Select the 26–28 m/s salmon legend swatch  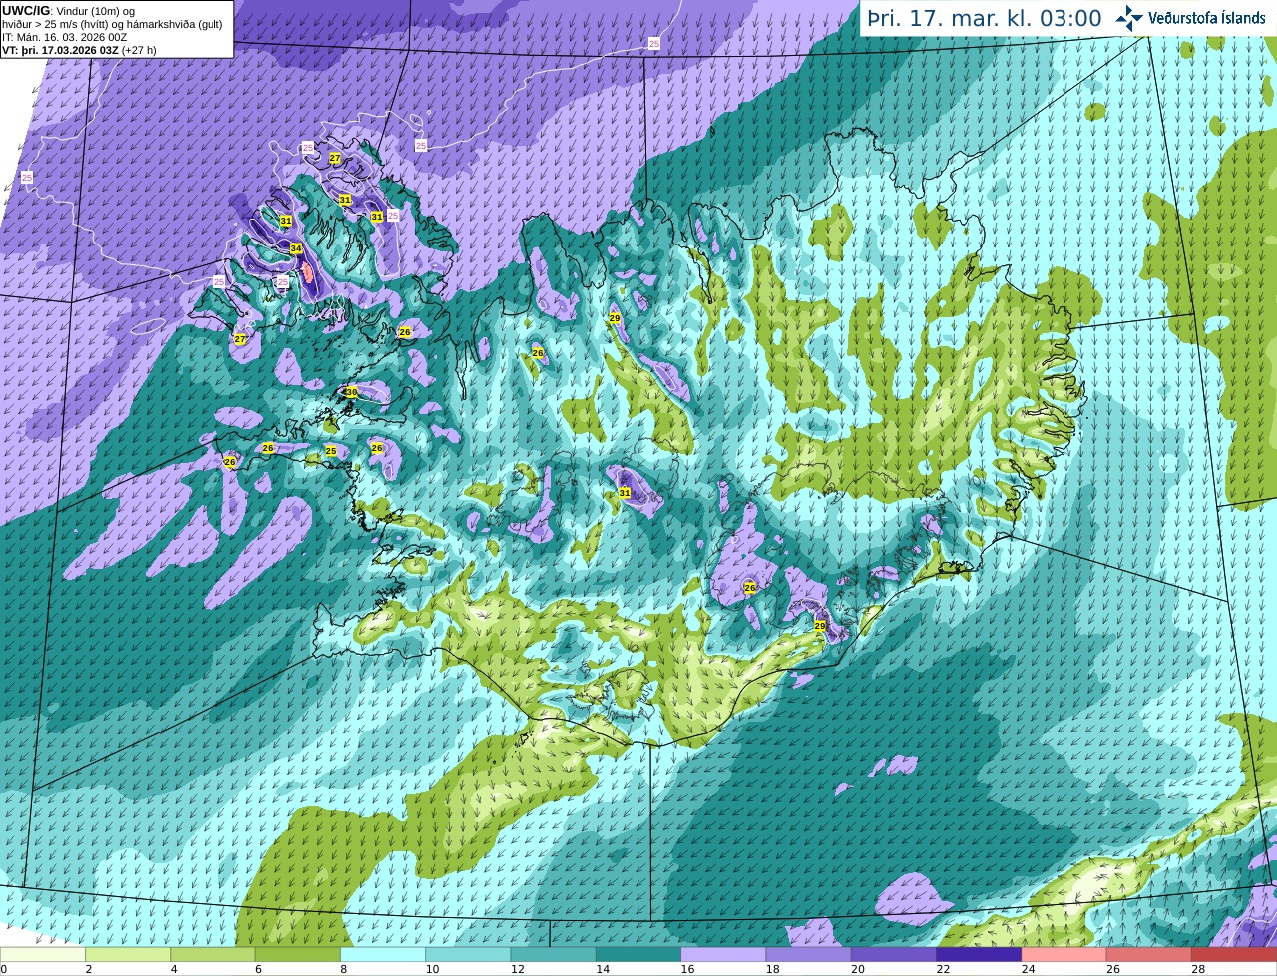[x=1149, y=955]
